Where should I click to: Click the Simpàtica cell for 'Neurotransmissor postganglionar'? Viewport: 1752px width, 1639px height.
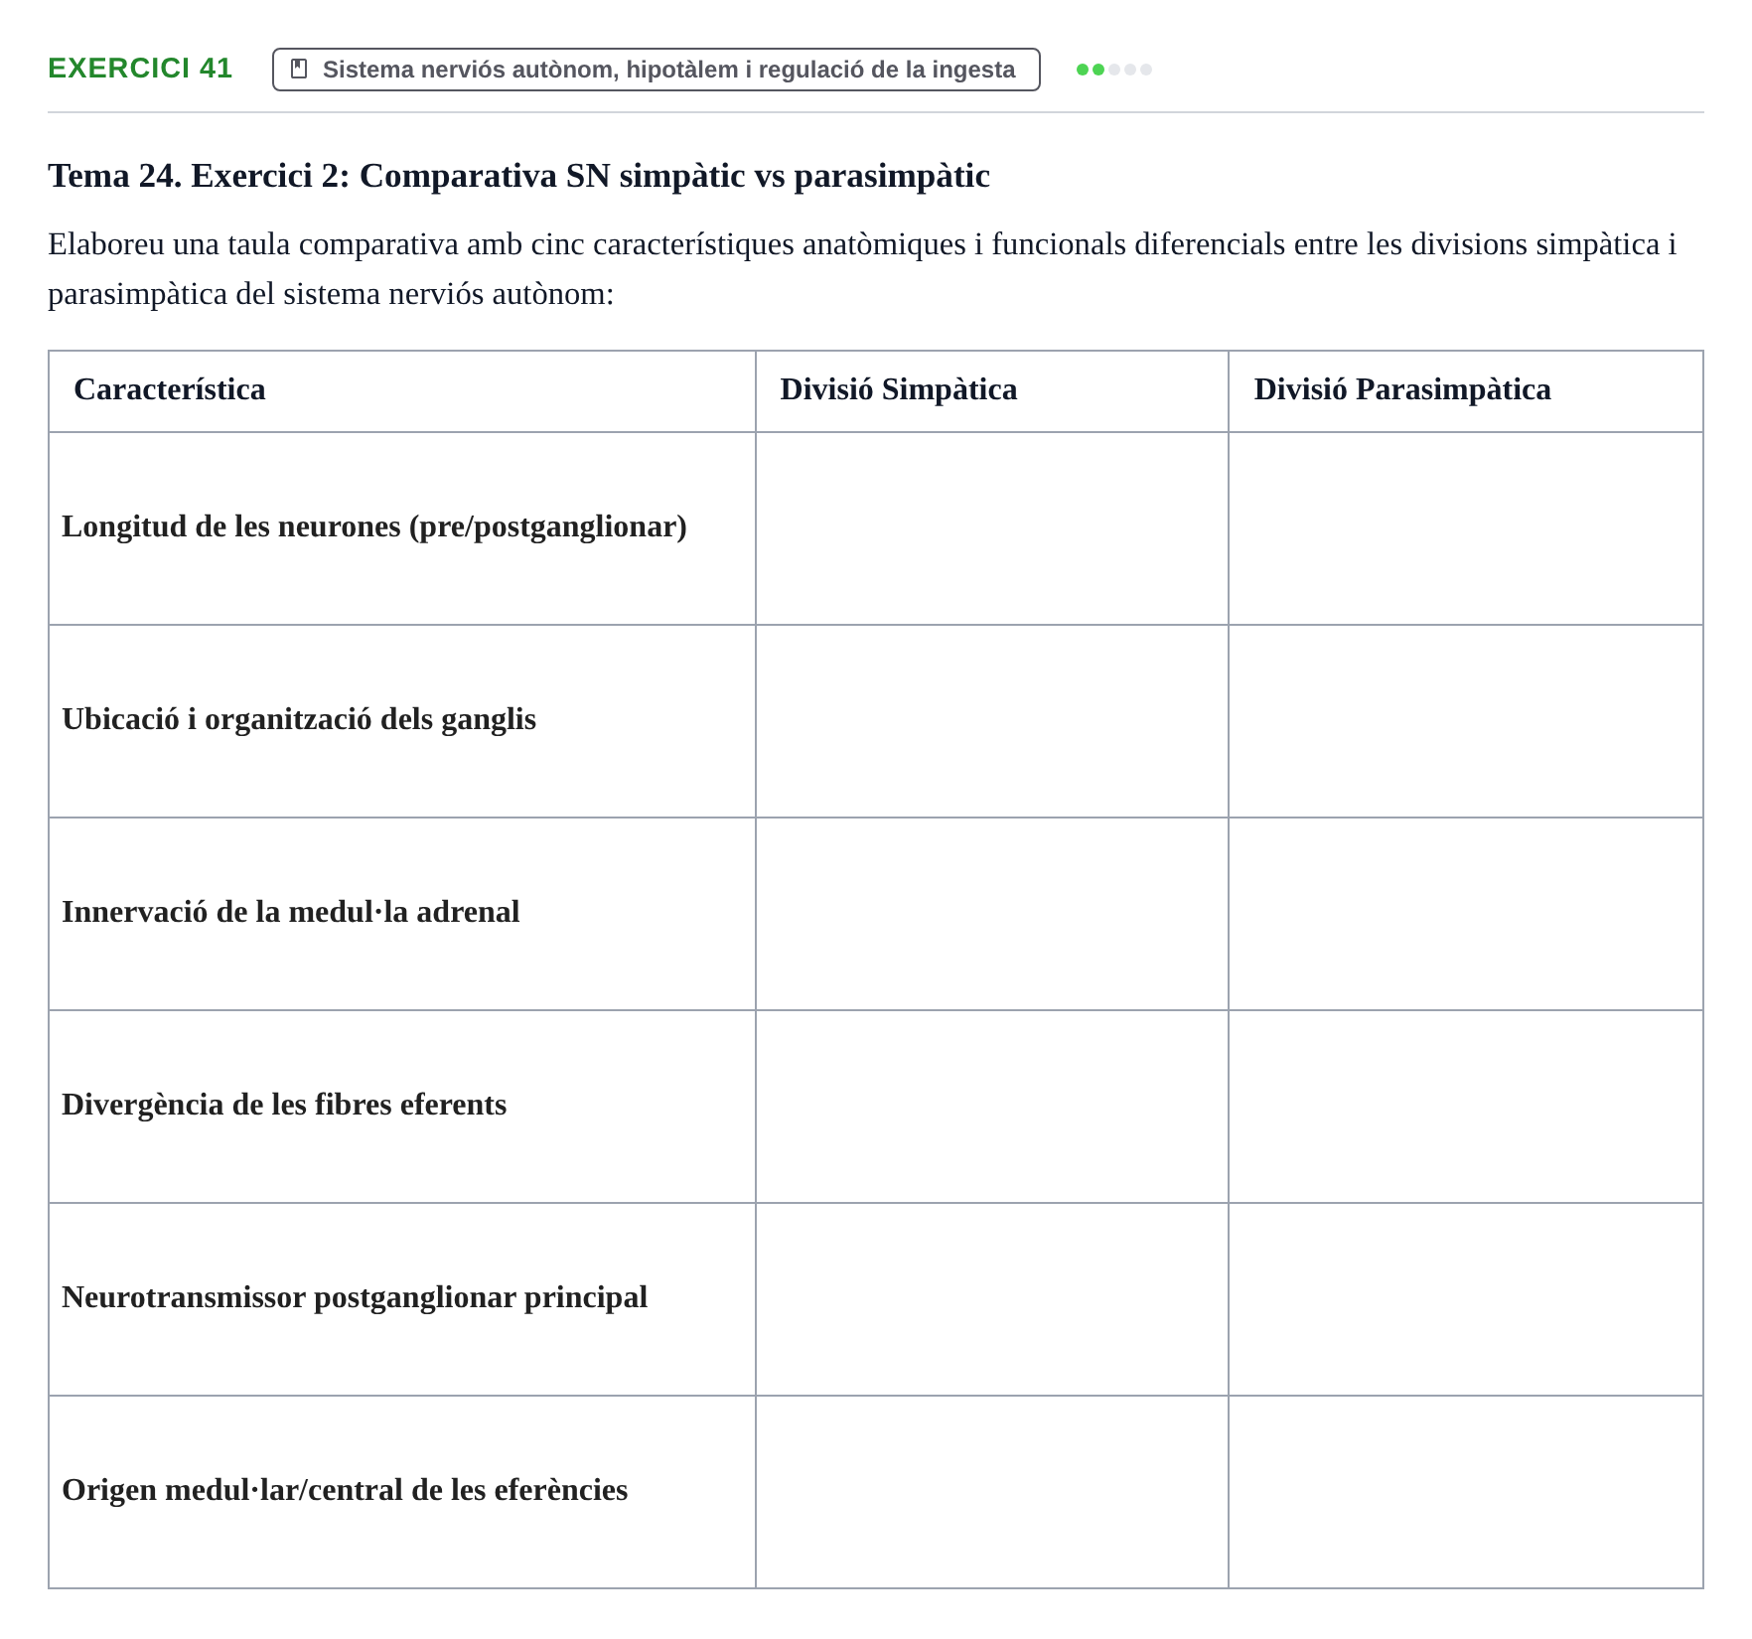992,1299
